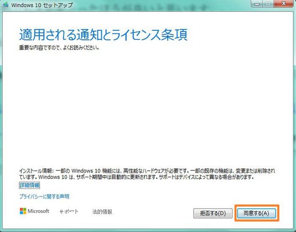Click the インストール情報 paragraph text
The width and height of the screenshot is (296, 232).
[147, 174]
